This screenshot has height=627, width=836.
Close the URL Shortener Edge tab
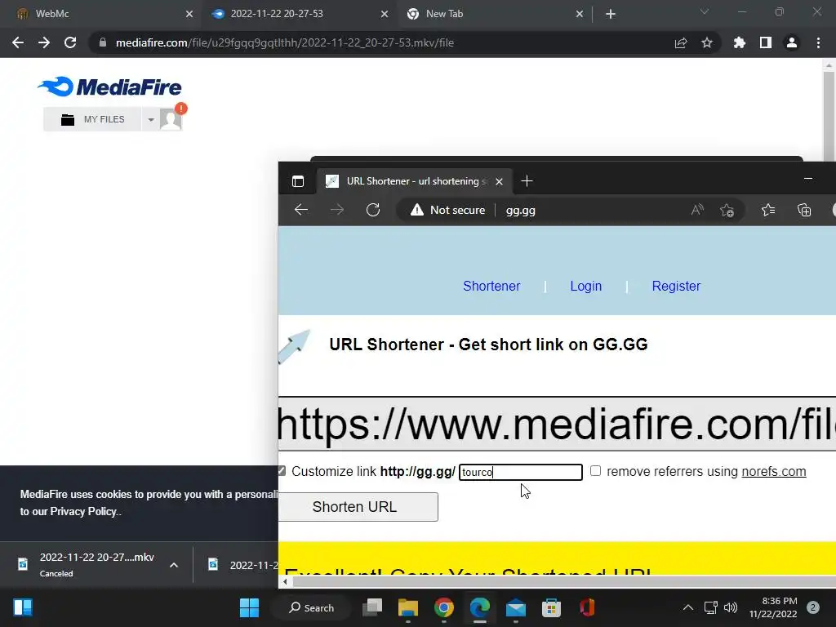[499, 182]
